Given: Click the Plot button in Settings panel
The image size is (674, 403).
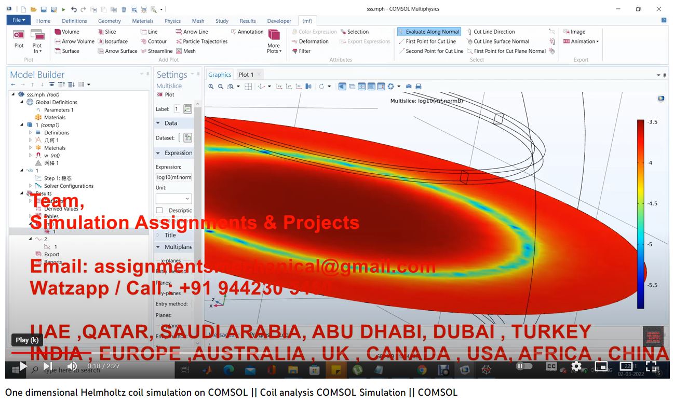Looking at the screenshot, I should [166, 95].
